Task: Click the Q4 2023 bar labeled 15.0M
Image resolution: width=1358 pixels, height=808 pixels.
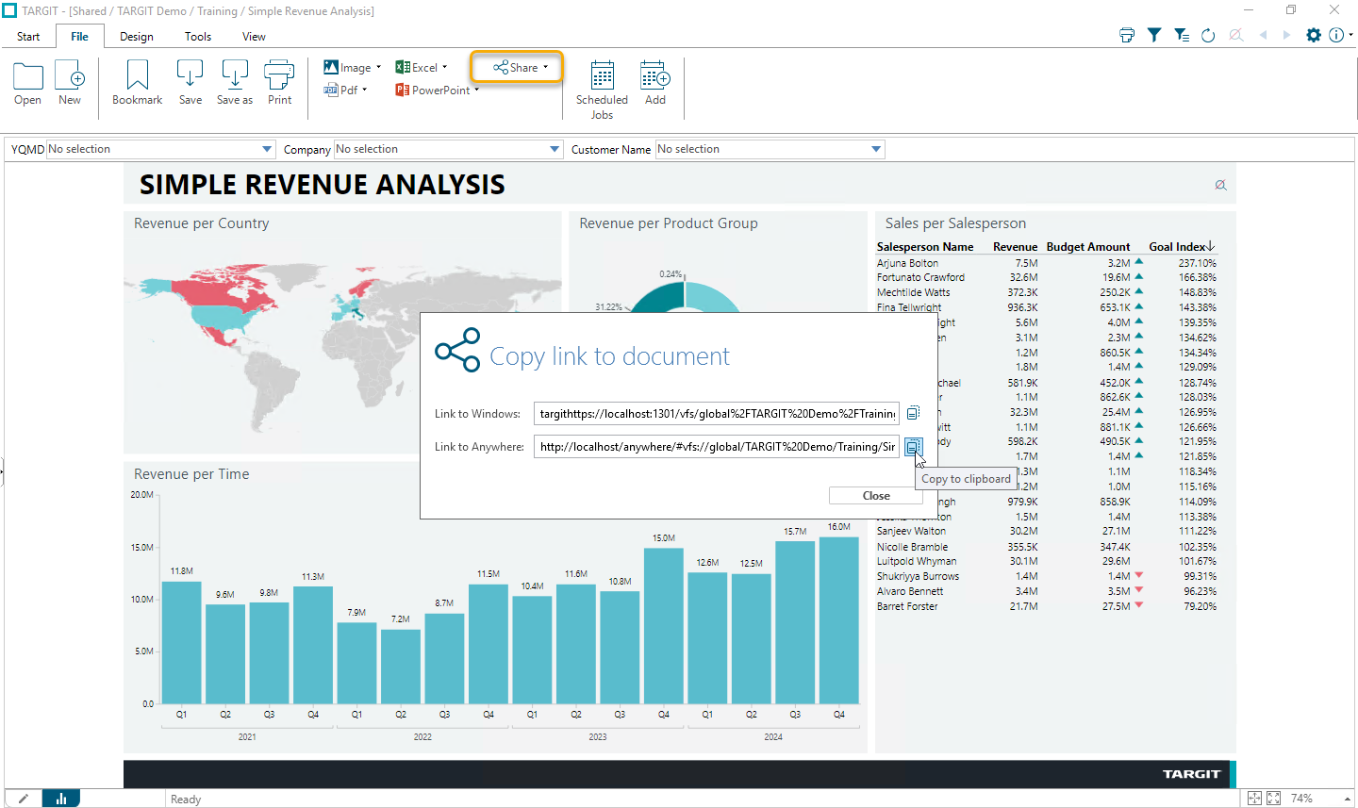Action: click(664, 626)
